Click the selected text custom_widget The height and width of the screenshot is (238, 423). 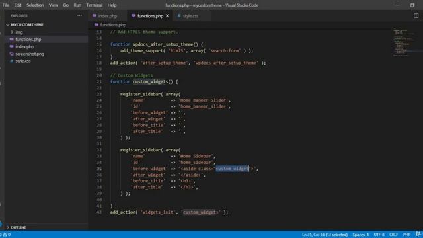[232, 169]
